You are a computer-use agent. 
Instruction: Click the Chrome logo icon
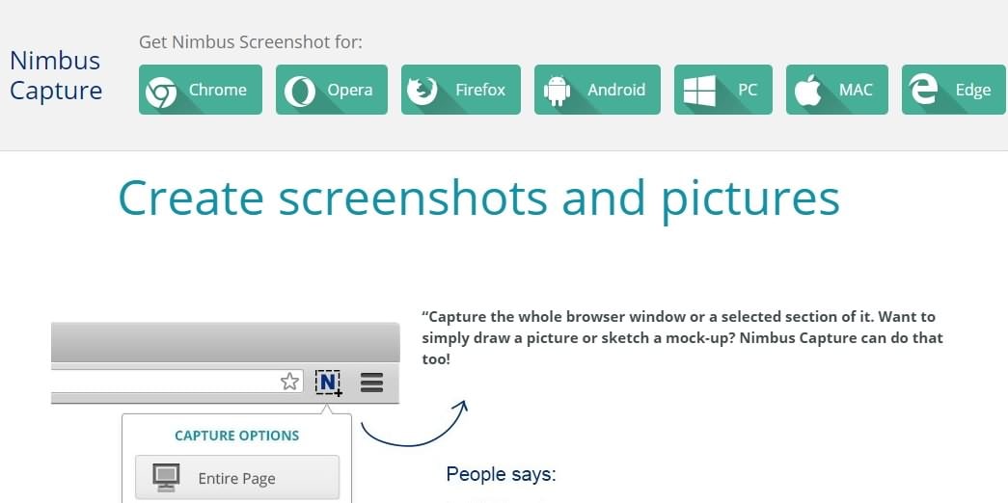[x=161, y=92]
